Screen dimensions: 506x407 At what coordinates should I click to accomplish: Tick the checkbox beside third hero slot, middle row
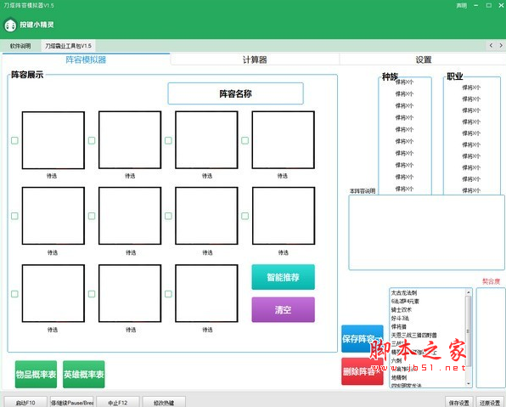[x=168, y=216]
